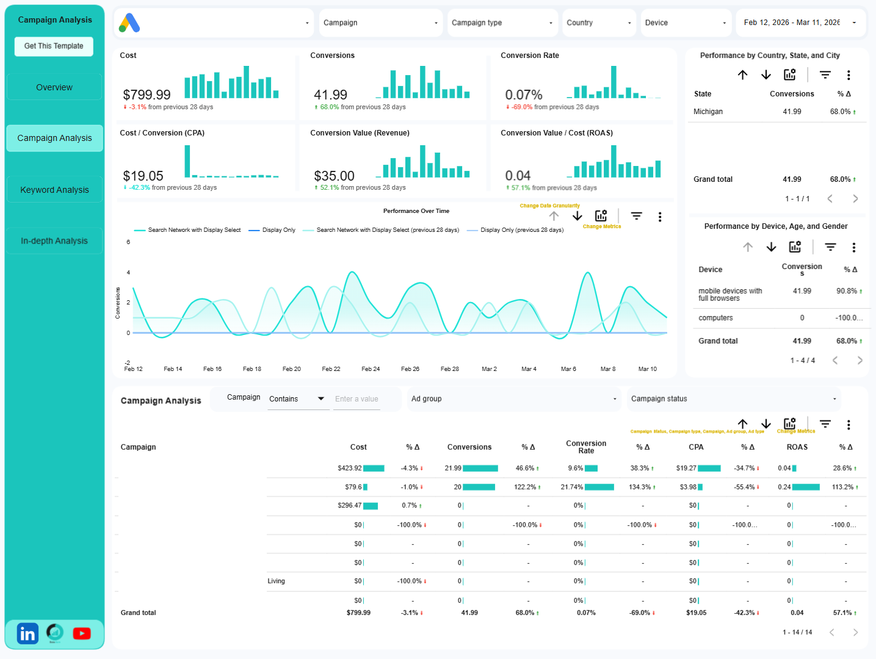Open Change Metrics in the Campaign Analysis table

(790, 423)
